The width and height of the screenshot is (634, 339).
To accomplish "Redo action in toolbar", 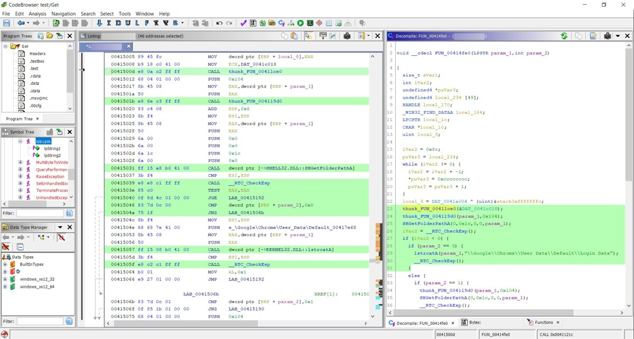I will tap(229, 23).
